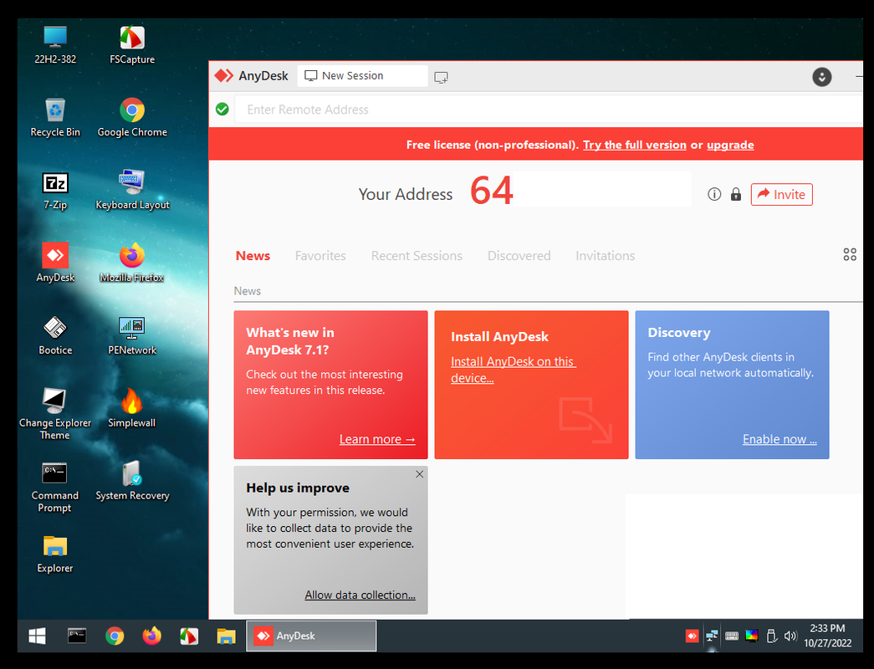Open Command Prompt from the taskbar
The height and width of the screenshot is (669, 874).
(x=77, y=636)
